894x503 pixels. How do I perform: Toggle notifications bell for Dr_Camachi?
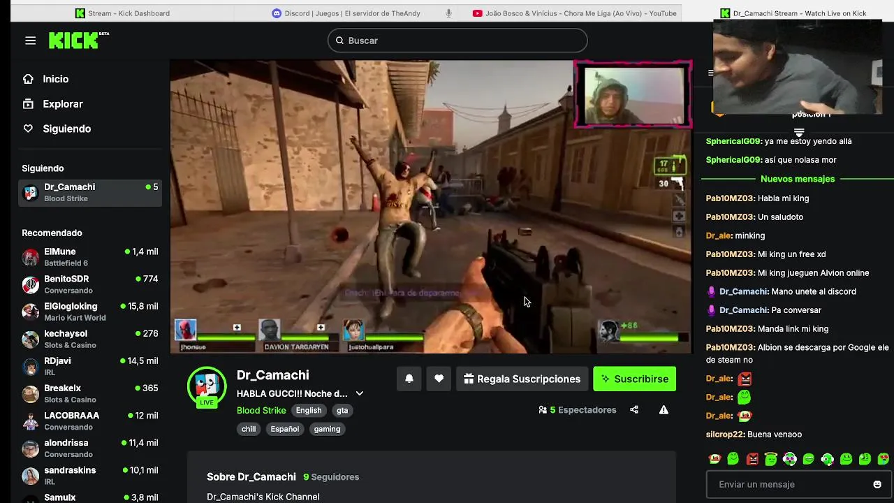click(409, 379)
